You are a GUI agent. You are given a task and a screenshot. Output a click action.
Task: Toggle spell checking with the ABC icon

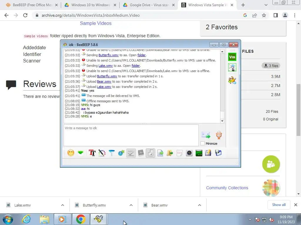pyautogui.click(x=131, y=153)
